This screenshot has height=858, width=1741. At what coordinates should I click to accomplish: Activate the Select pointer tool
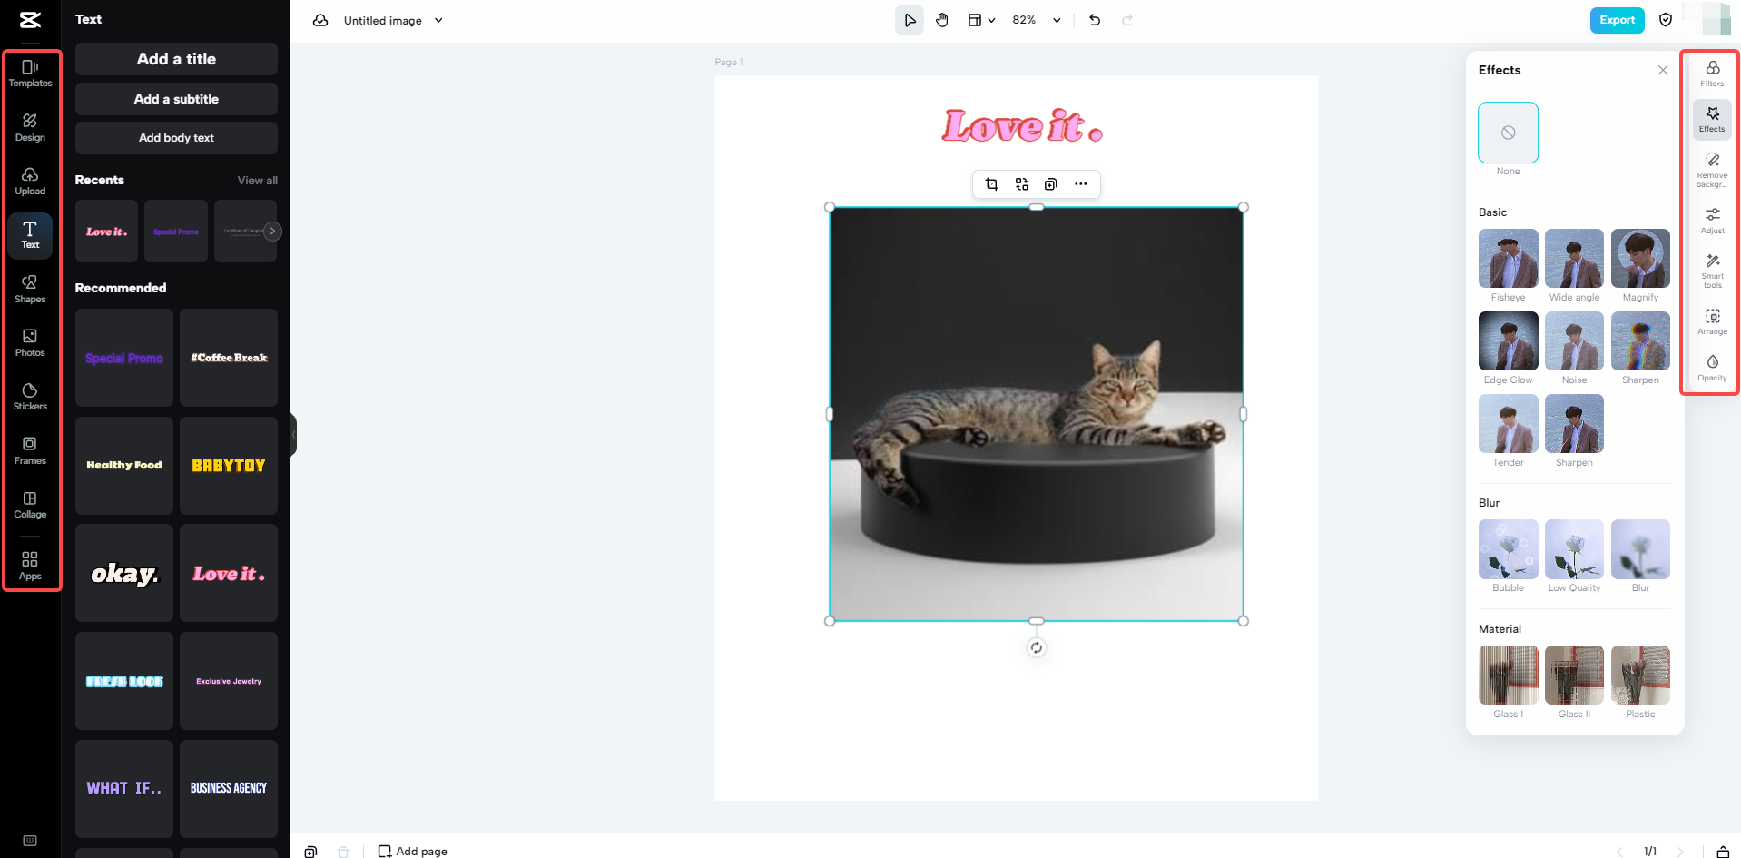[910, 20]
